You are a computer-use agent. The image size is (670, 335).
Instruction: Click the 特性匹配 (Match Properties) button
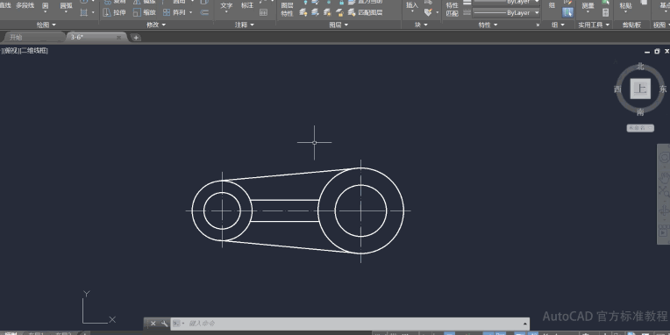[453, 9]
